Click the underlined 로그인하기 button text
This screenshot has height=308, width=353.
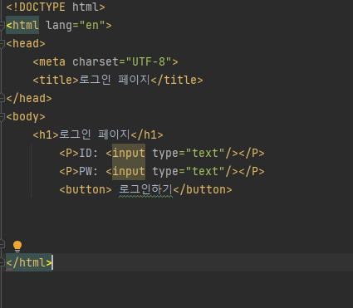pos(145,190)
